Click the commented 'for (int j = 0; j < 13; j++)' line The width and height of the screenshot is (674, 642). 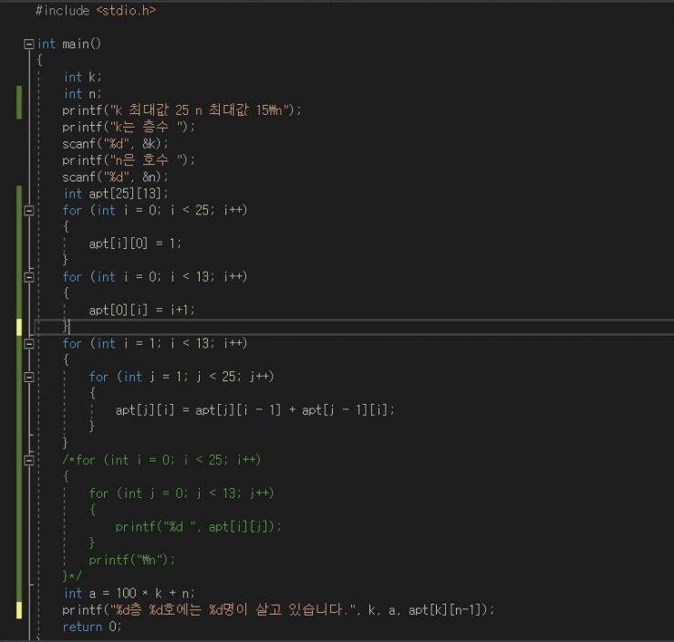point(181,493)
